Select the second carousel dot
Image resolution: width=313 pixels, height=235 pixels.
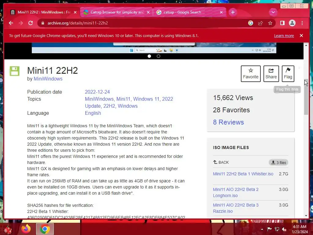[159, 56]
